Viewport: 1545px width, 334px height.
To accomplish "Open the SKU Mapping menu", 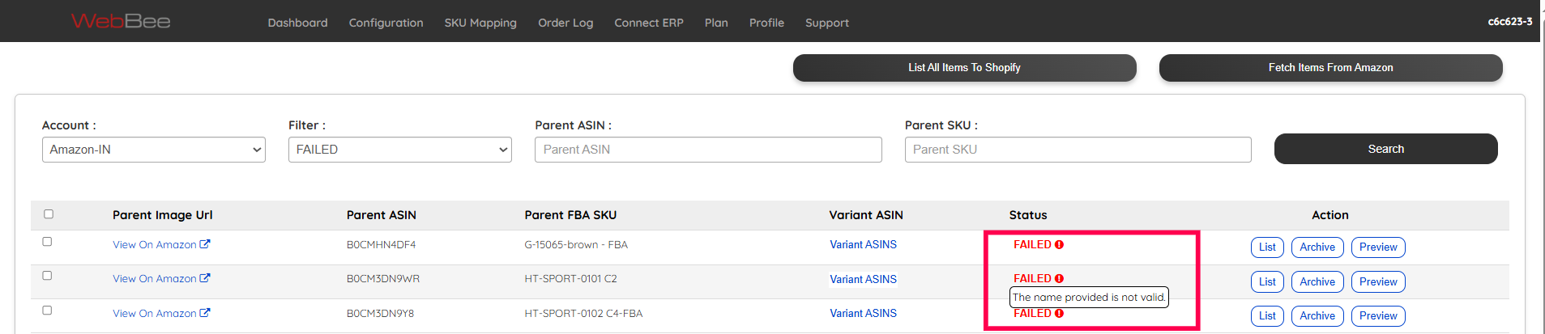I will (x=480, y=23).
